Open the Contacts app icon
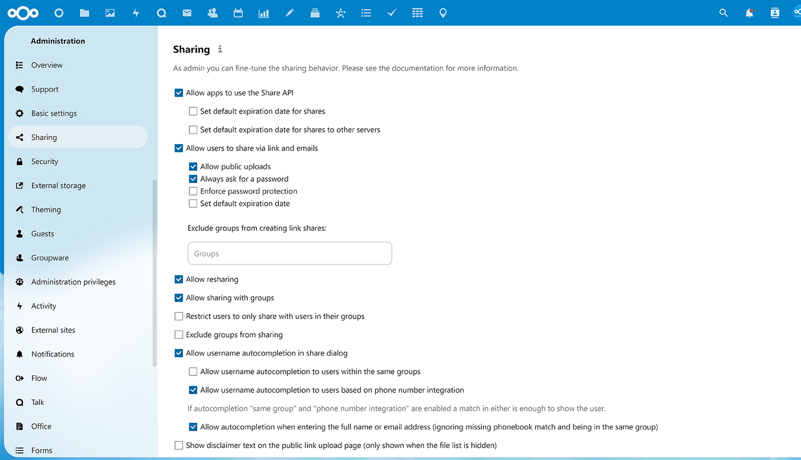This screenshot has width=801, height=460. [212, 13]
